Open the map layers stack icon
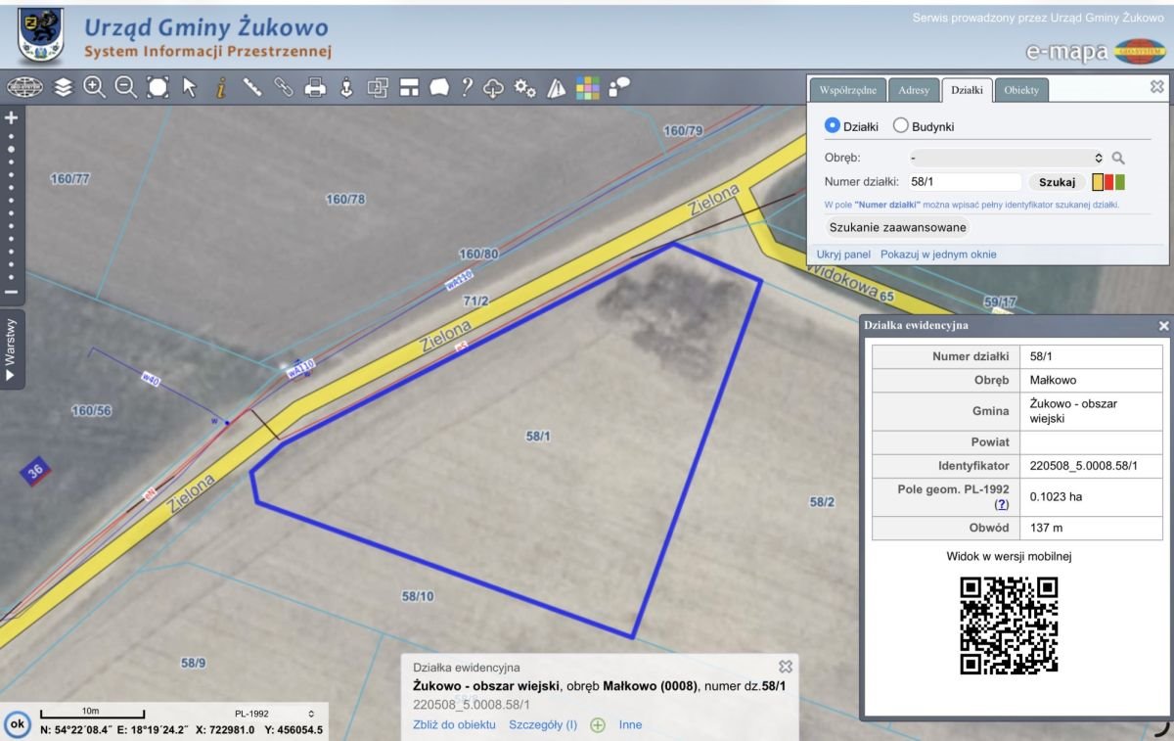Image resolution: width=1174 pixels, height=741 pixels. [64, 88]
